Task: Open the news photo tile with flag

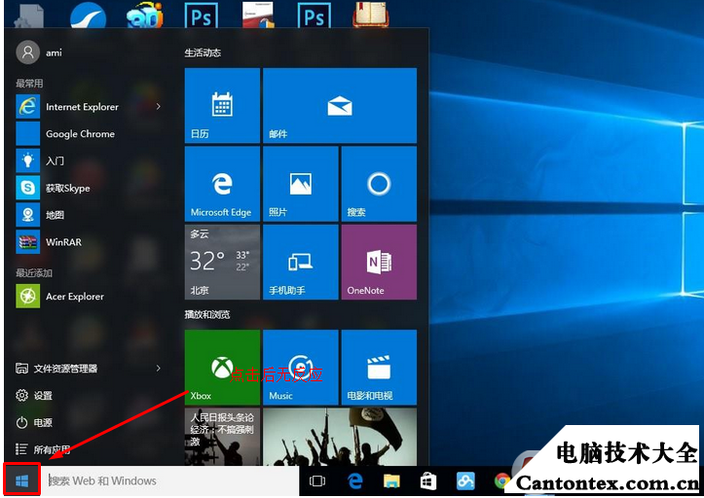Action: click(340, 437)
